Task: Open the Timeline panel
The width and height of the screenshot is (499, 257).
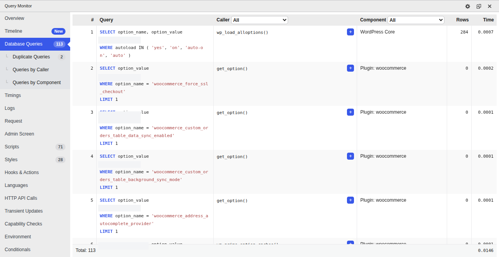Action: 35,31
